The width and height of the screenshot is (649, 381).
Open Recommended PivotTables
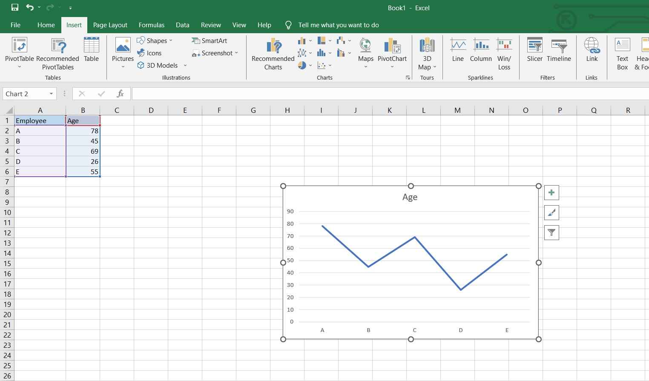click(x=57, y=53)
